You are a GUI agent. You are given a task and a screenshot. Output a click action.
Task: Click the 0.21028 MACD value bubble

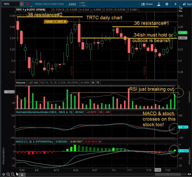pyautogui.click(x=183, y=151)
